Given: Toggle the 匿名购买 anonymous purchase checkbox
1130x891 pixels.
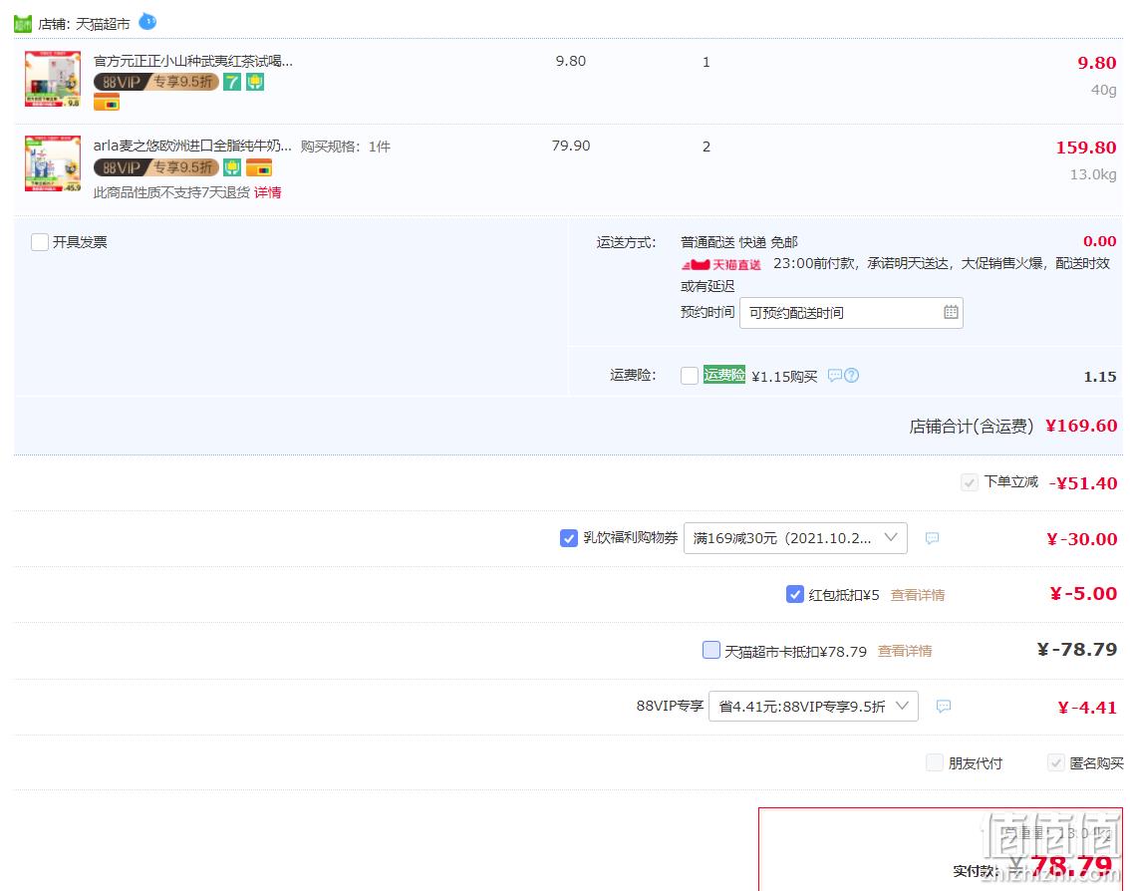Looking at the screenshot, I should point(1056,762).
